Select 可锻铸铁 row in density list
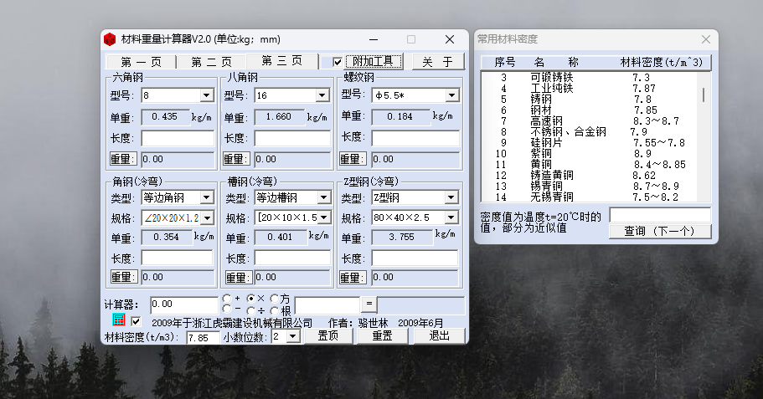Screen dimensions: 763x399 point(590,78)
